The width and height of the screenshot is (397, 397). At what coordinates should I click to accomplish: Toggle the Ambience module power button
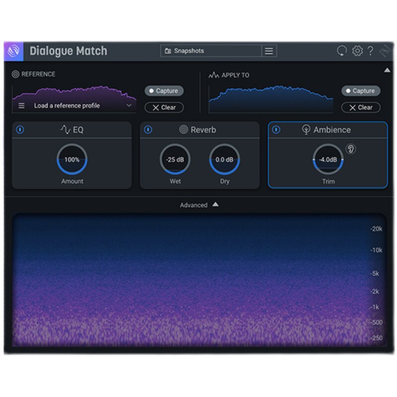[276, 130]
